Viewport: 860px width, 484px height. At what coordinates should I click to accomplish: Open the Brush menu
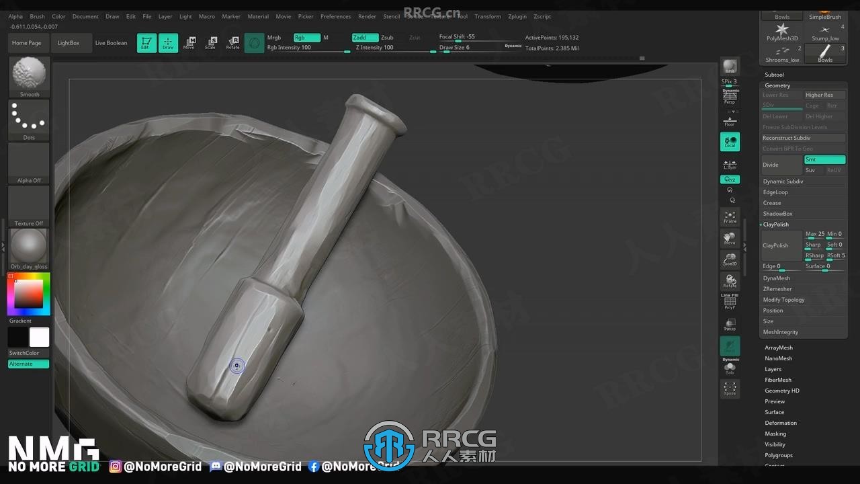(38, 16)
